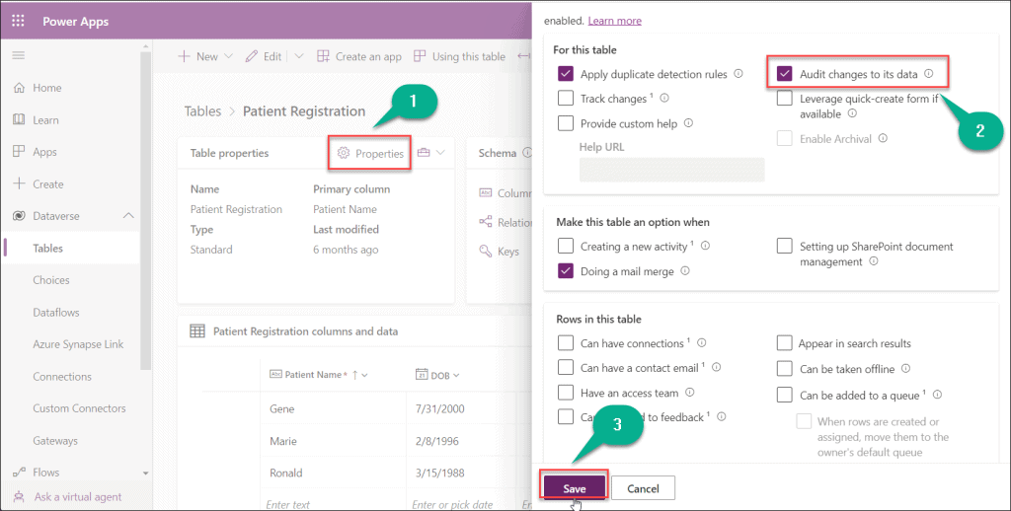The height and width of the screenshot is (511, 1011).
Task: Click the Using this table icon
Action: coord(420,56)
